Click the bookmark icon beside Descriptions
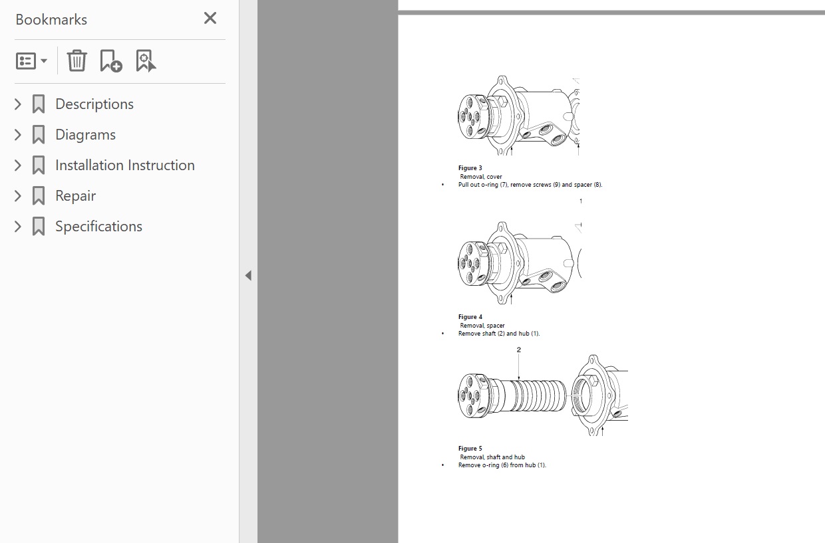Viewport: 825px width, 543px height. [x=39, y=104]
